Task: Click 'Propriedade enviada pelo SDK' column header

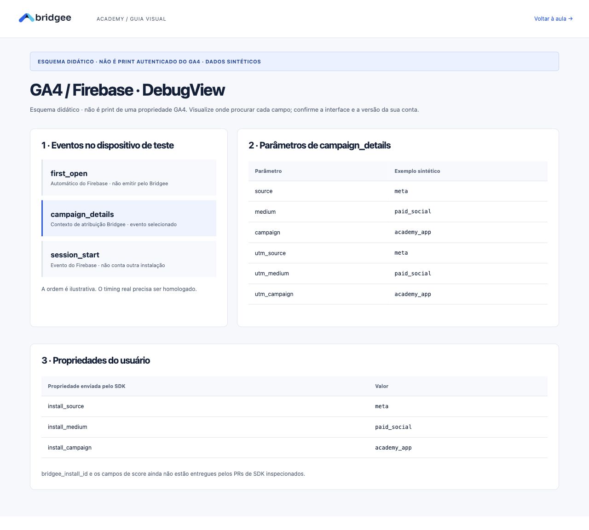Action: tap(87, 386)
